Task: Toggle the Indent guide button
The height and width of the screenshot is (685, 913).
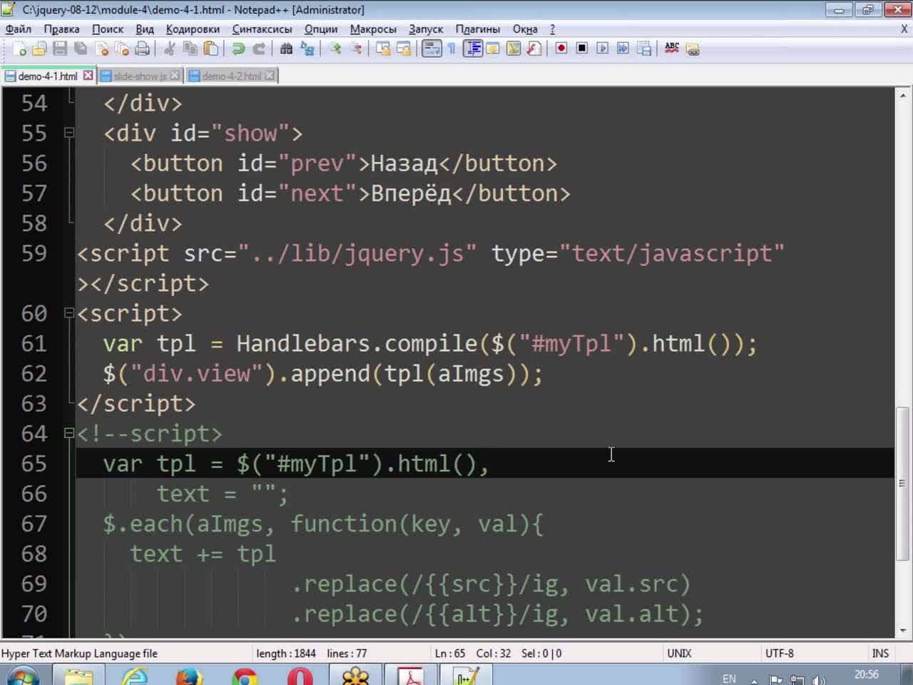Action: tap(472, 49)
